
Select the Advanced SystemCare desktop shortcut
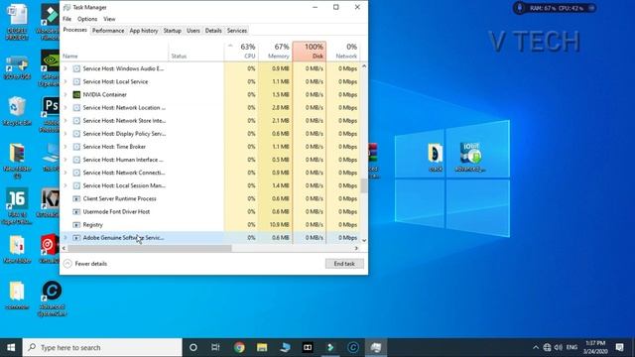click(52, 298)
